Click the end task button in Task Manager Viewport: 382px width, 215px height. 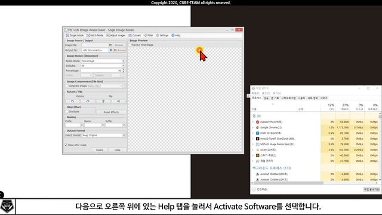[x=371, y=189]
